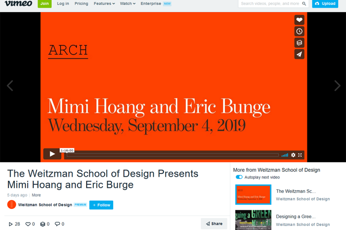346x230 pixels.
Task: Click the search magnifier icon
Action: 304,4
